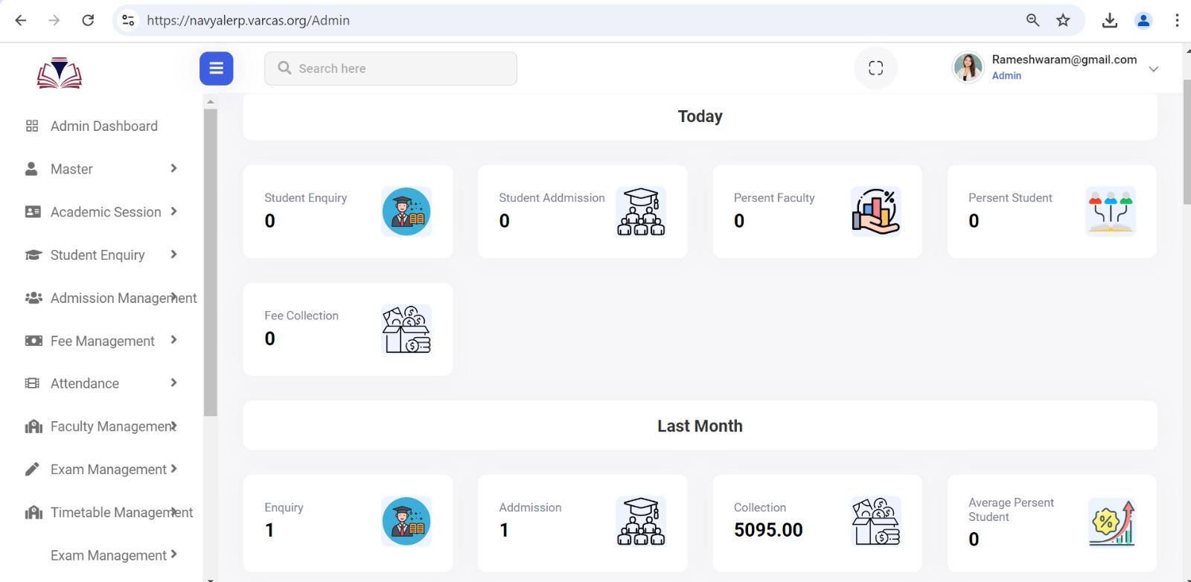Click the Exam Management pencil icon

32,469
